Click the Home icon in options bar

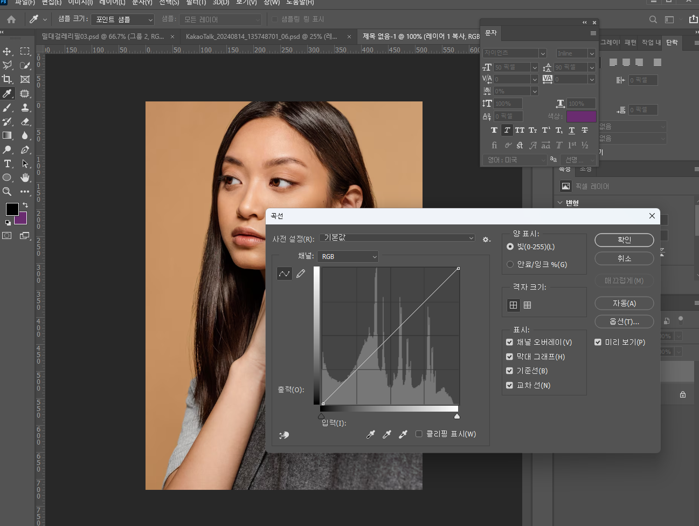[x=11, y=19]
